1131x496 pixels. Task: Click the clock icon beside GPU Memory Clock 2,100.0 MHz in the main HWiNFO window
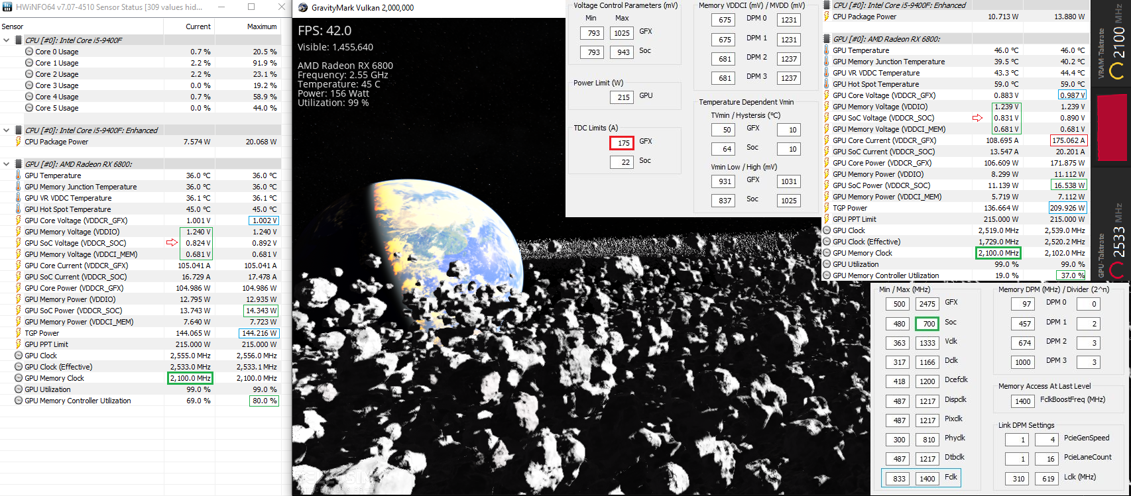point(19,378)
